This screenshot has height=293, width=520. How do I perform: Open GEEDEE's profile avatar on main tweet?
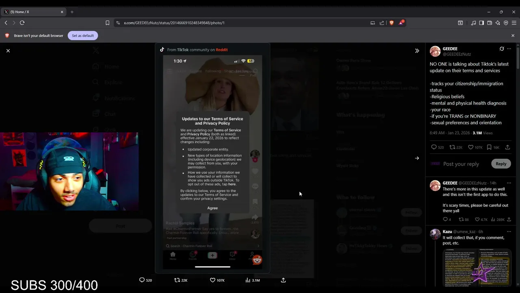tap(435, 51)
